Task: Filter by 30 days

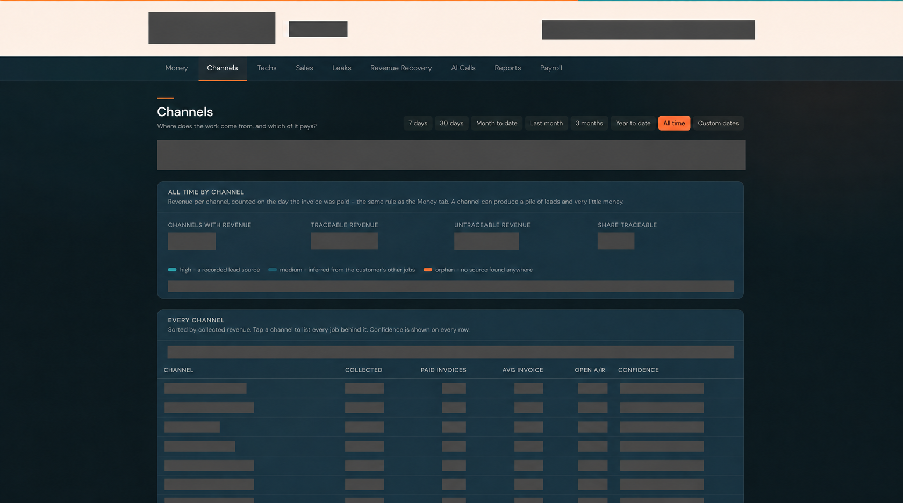Action: coord(451,123)
